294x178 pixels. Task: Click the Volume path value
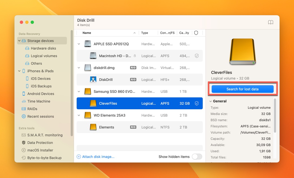click(x=255, y=133)
